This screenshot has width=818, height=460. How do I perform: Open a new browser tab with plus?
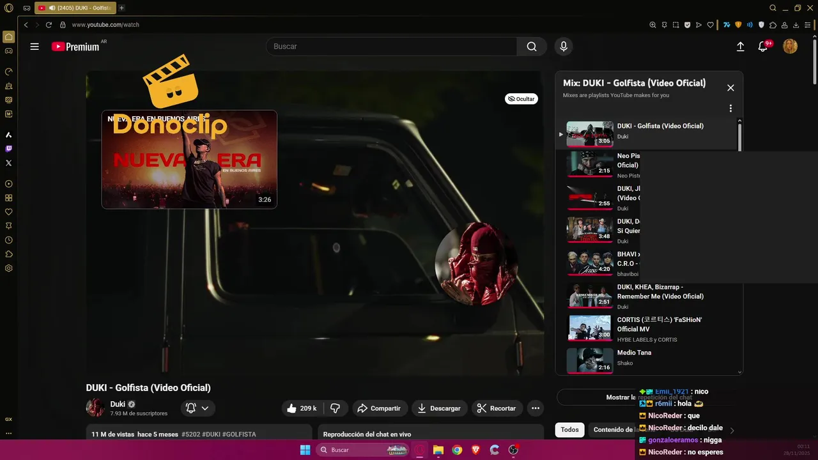click(x=121, y=8)
